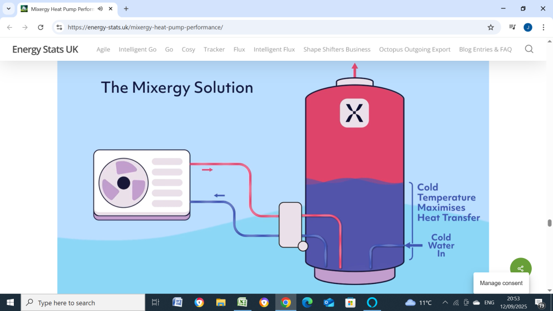Click the scrollbar down arrow

coord(549,290)
